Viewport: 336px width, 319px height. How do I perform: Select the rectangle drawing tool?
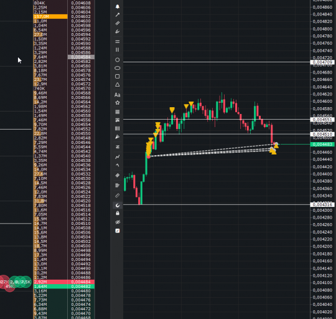click(118, 77)
